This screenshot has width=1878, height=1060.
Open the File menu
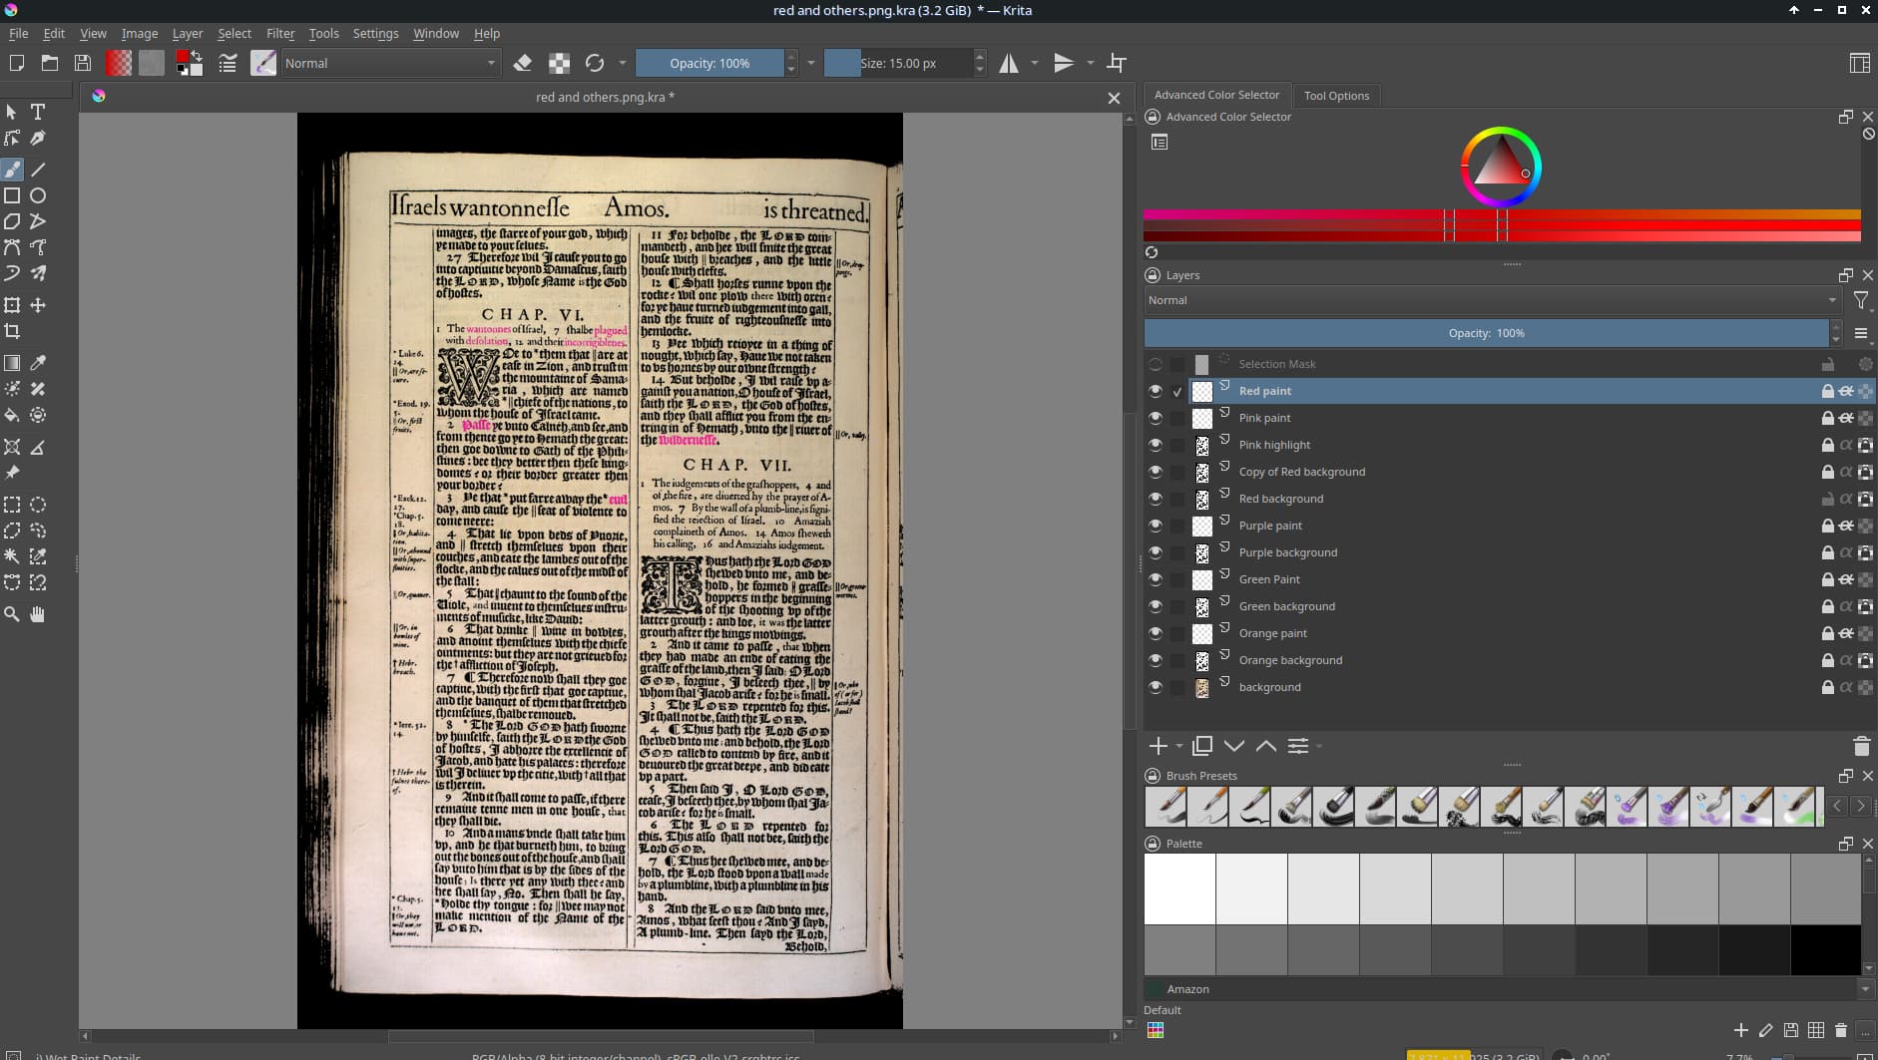click(x=18, y=33)
